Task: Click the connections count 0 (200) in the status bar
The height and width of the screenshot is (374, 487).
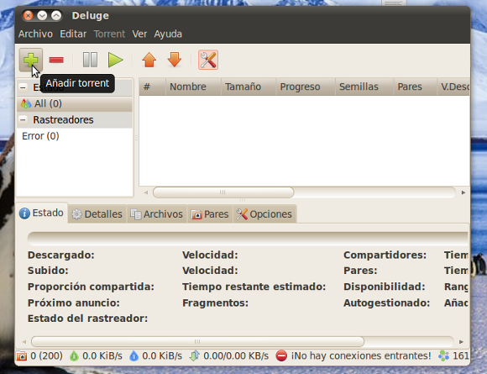Action: tap(39, 356)
